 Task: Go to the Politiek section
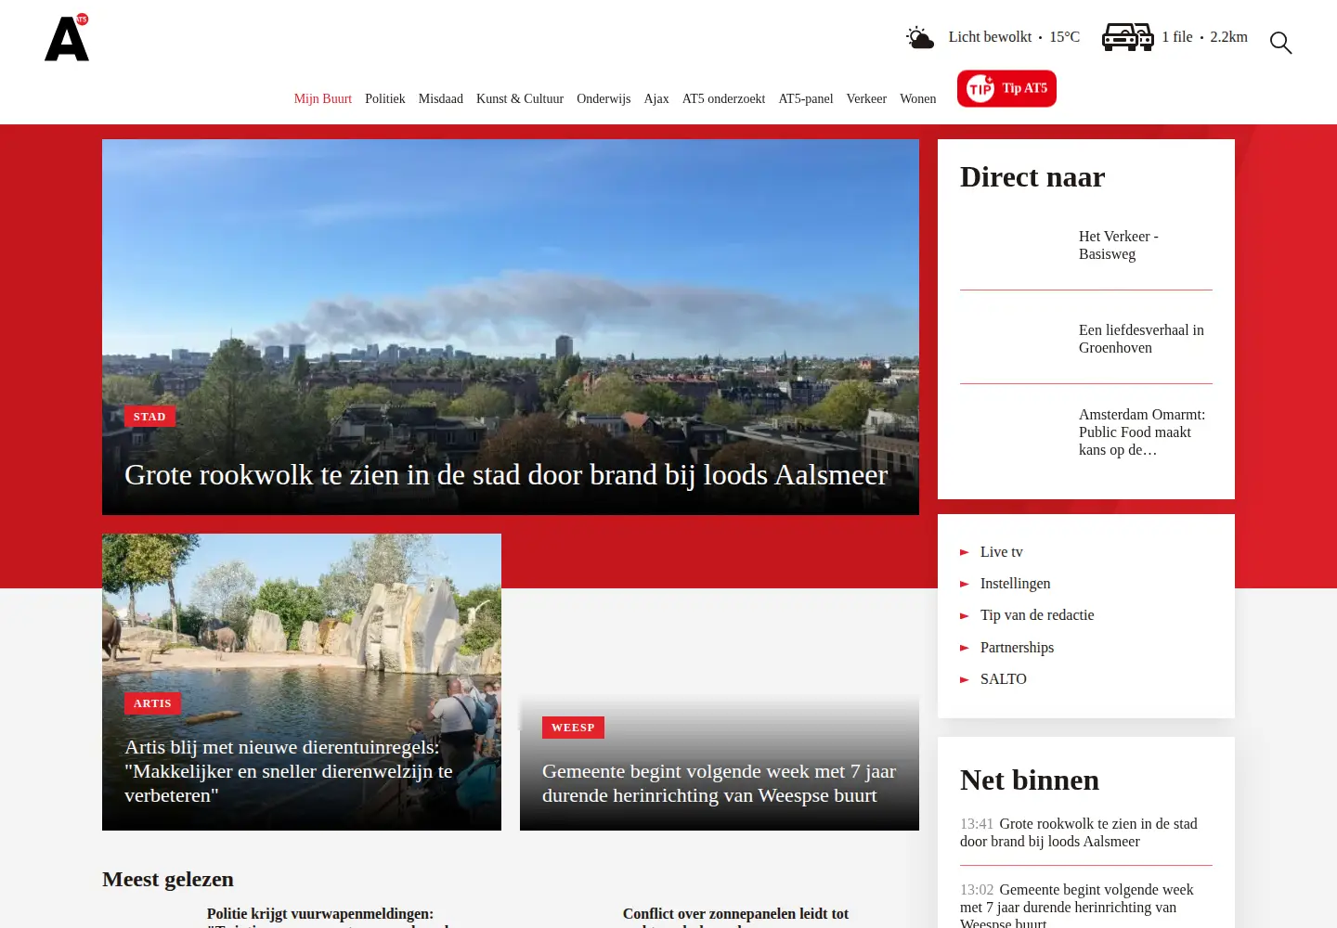(x=385, y=98)
